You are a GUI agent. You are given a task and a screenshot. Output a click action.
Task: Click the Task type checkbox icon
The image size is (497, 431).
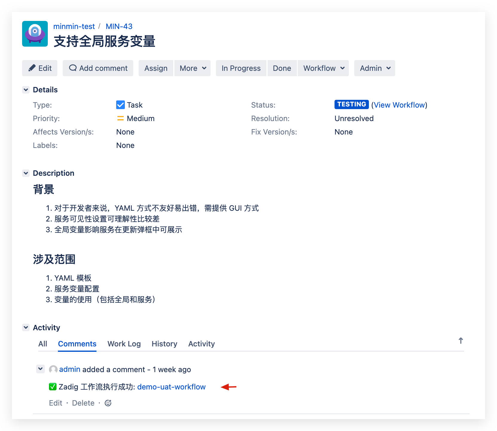[x=120, y=105]
